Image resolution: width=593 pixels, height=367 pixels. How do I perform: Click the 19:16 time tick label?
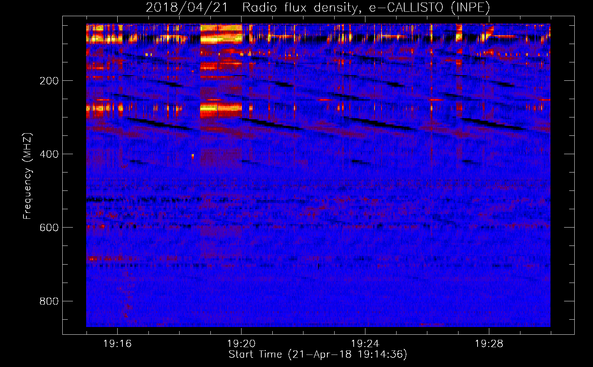tap(117, 344)
